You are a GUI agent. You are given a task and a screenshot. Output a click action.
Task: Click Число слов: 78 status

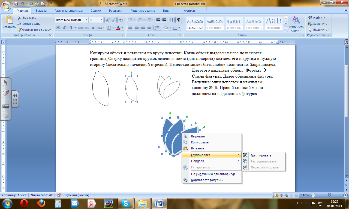[41, 195]
